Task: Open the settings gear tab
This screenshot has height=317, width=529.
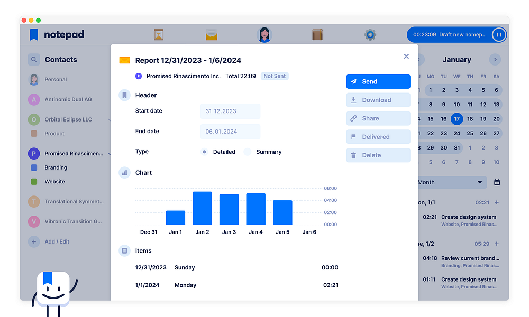Action: point(370,35)
